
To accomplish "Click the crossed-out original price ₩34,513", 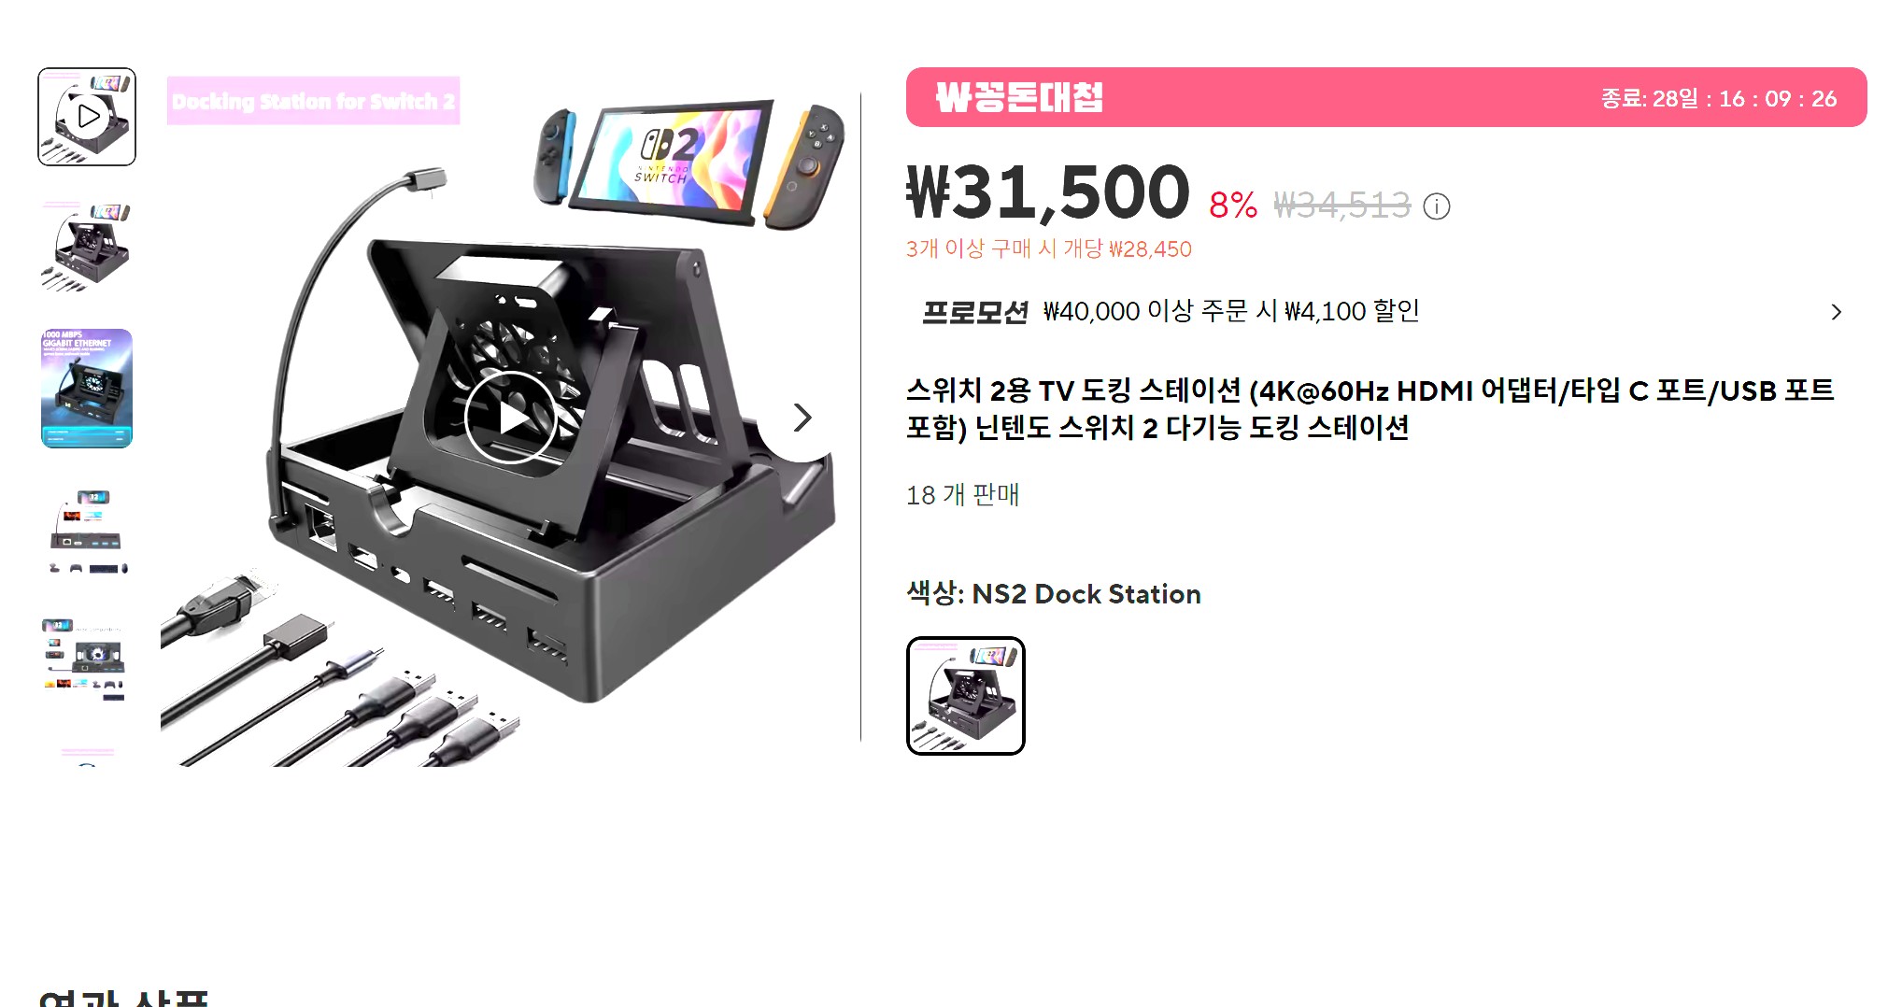I will [x=1342, y=206].
